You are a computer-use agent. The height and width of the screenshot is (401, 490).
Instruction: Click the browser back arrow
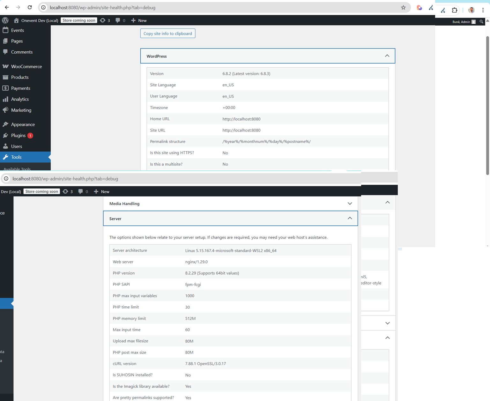[x=7, y=7]
